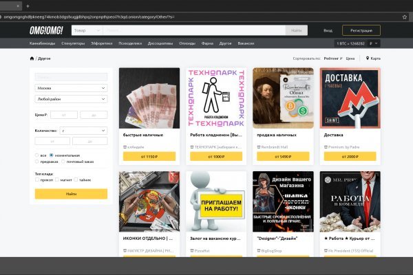Select the предзаказ radio button

click(37, 162)
